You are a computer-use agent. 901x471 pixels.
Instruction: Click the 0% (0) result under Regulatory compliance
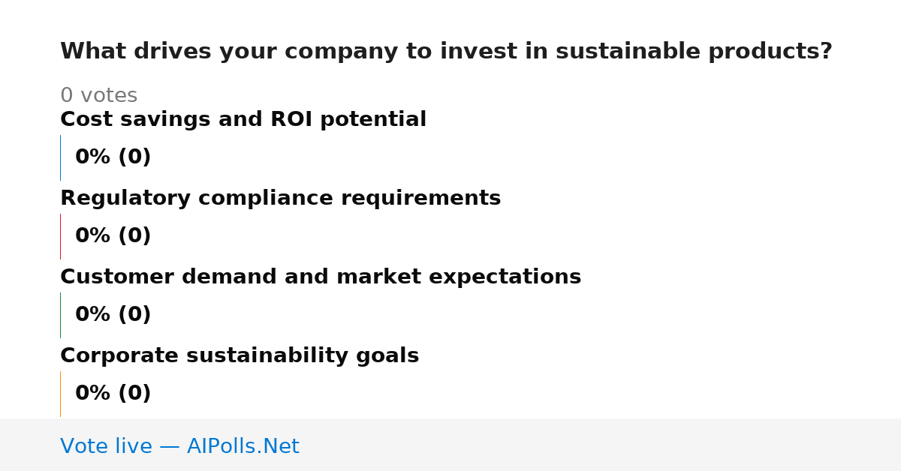[113, 236]
